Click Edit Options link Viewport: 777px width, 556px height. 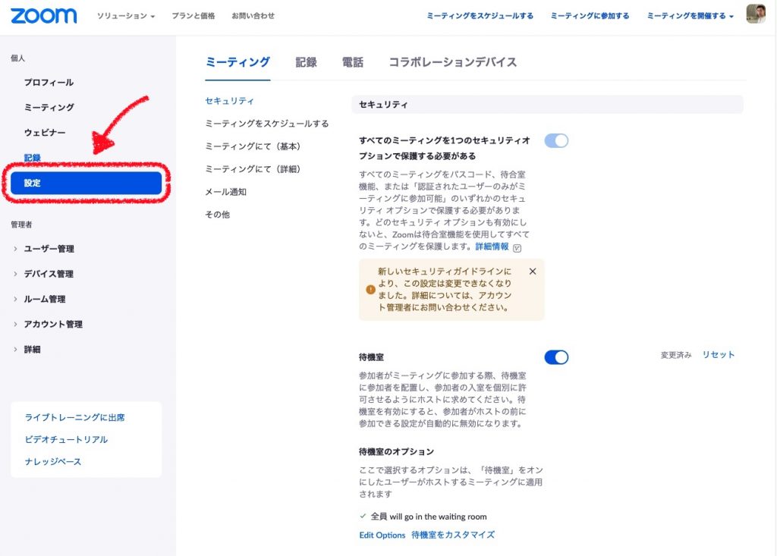click(x=382, y=535)
